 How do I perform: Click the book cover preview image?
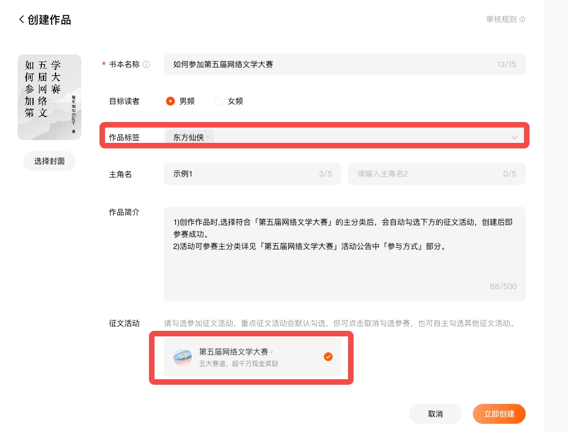[x=49, y=97]
